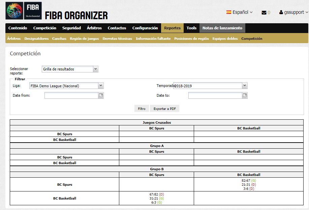Viewport: 309px width, 210px height.
Task: Go to Derrotas técnicas report
Action: point(117,39)
